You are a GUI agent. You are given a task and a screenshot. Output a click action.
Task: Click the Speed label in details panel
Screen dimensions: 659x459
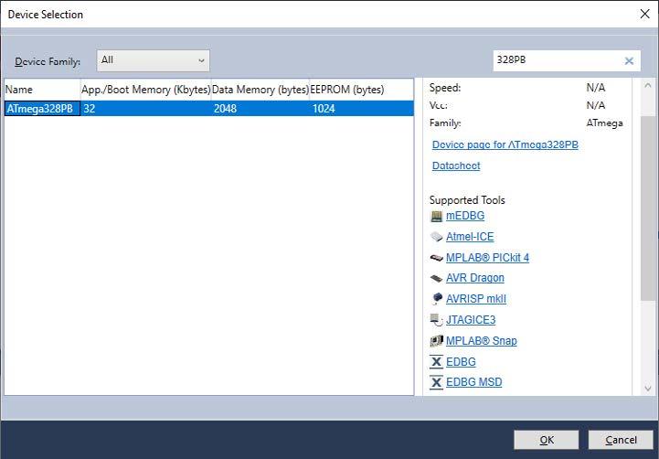[445, 88]
